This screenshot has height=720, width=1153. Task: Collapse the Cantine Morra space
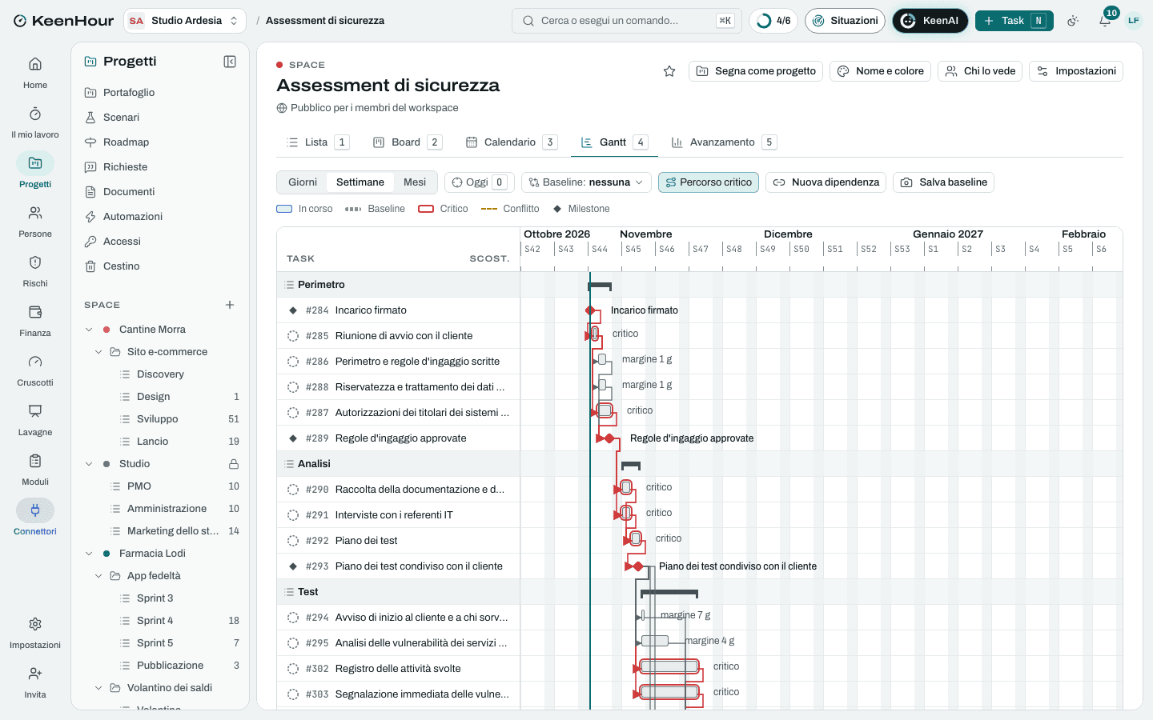pos(89,330)
